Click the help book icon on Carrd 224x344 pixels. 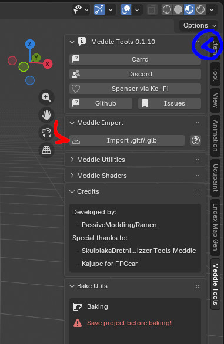pyautogui.click(x=76, y=59)
